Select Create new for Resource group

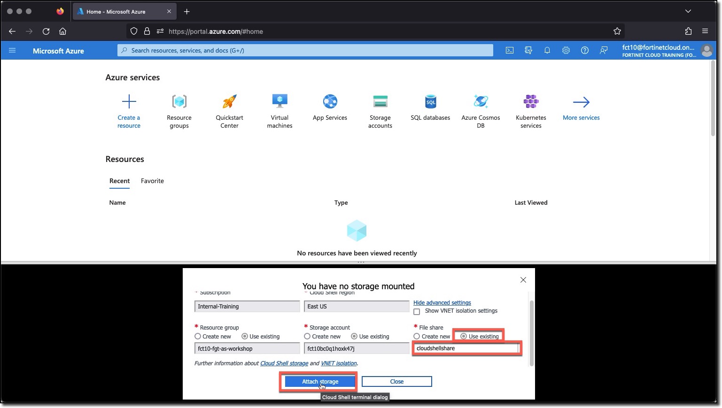click(x=198, y=336)
